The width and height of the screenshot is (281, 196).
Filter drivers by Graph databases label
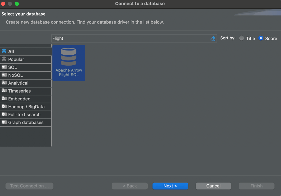(x=26, y=122)
